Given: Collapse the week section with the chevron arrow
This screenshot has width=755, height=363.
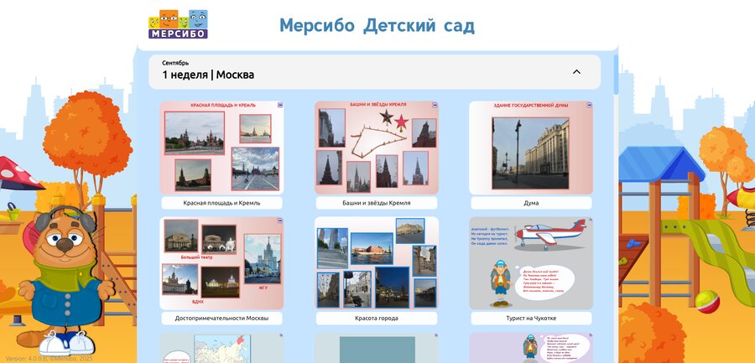Looking at the screenshot, I should pyautogui.click(x=576, y=72).
